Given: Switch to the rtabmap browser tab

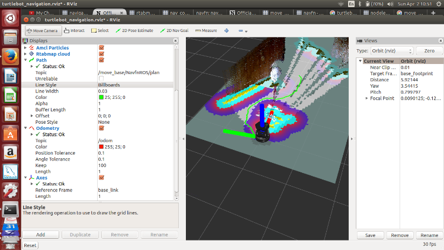Looking at the screenshot, I should tap(143, 12).
